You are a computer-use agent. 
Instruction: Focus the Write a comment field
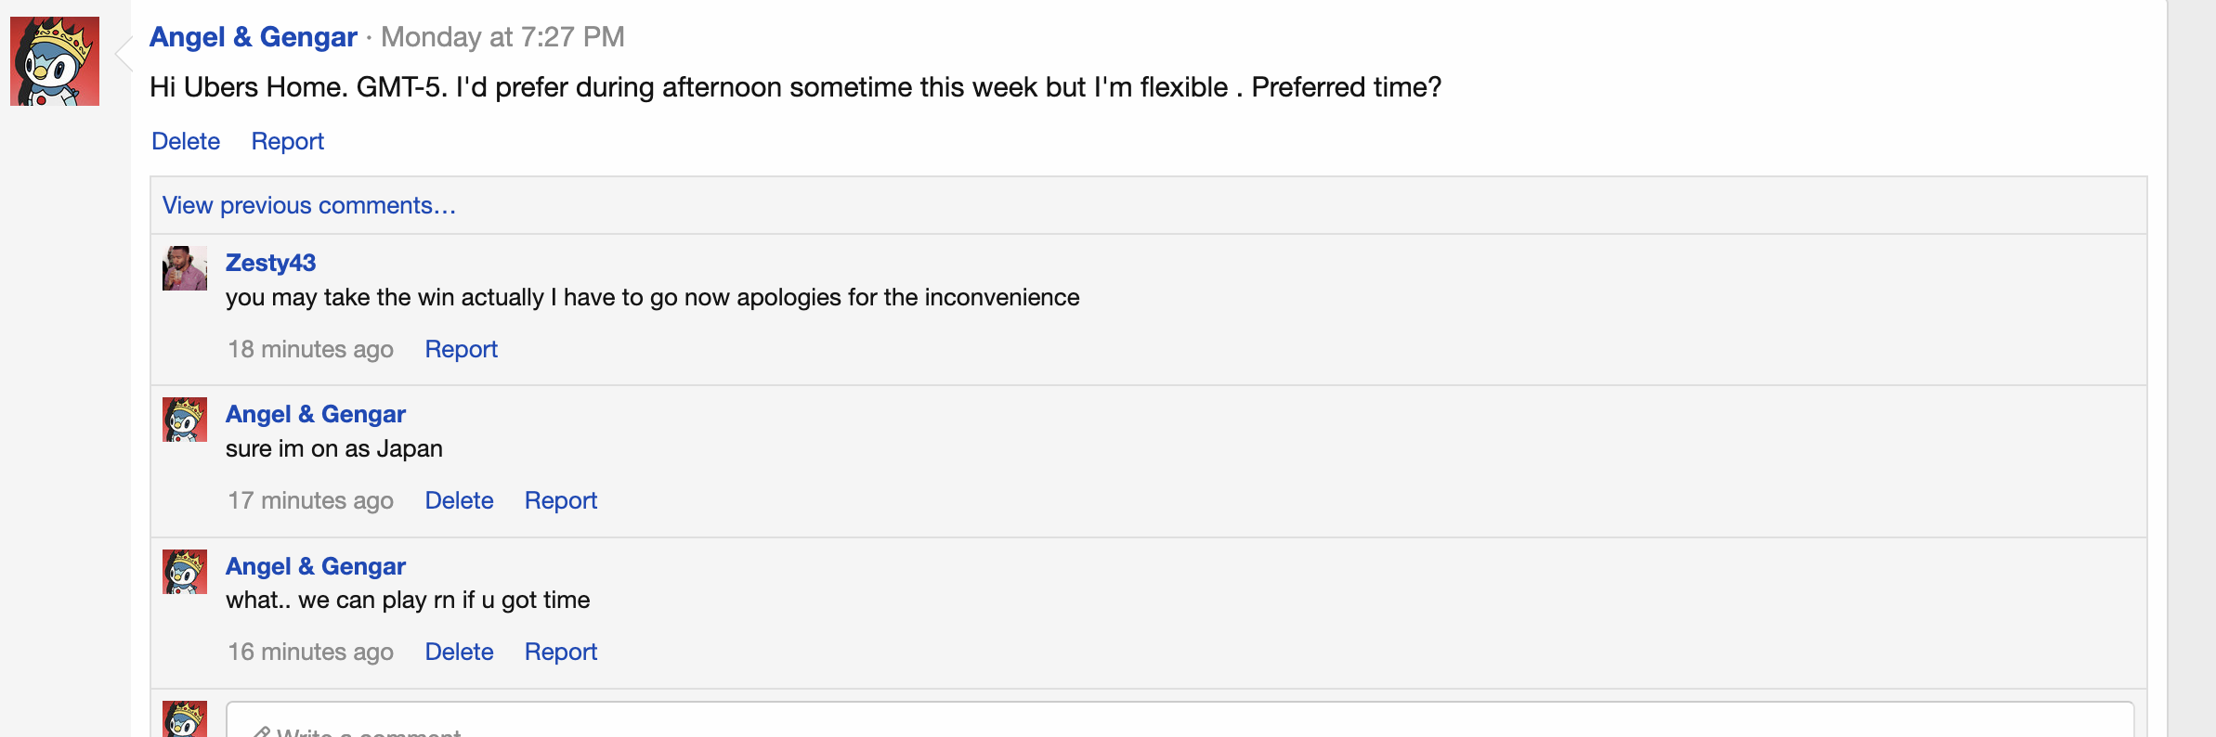pyautogui.click(x=1180, y=720)
